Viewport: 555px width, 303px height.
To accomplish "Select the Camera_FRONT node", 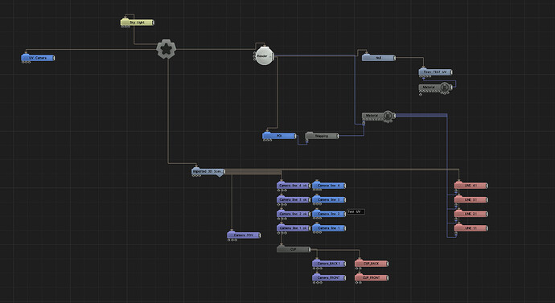I will click(x=329, y=277).
